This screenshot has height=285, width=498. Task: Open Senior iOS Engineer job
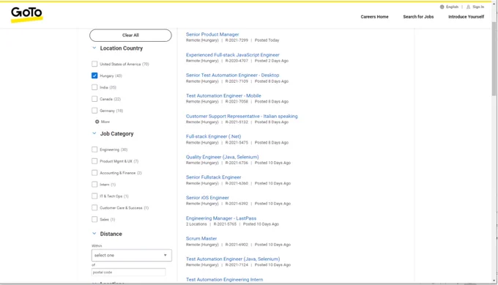tap(207, 198)
